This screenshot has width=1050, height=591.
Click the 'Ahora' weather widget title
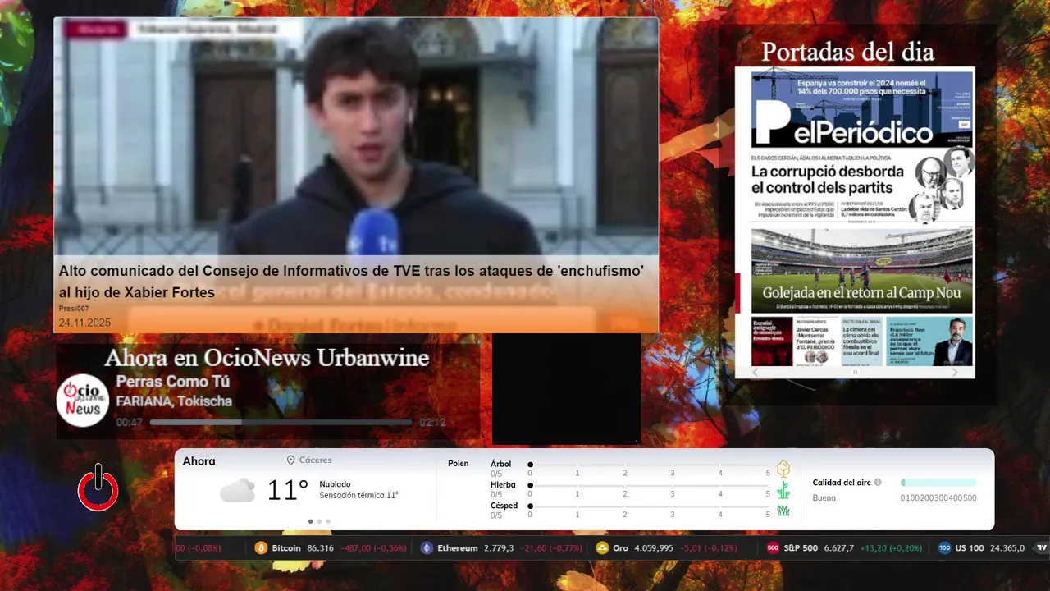(199, 461)
